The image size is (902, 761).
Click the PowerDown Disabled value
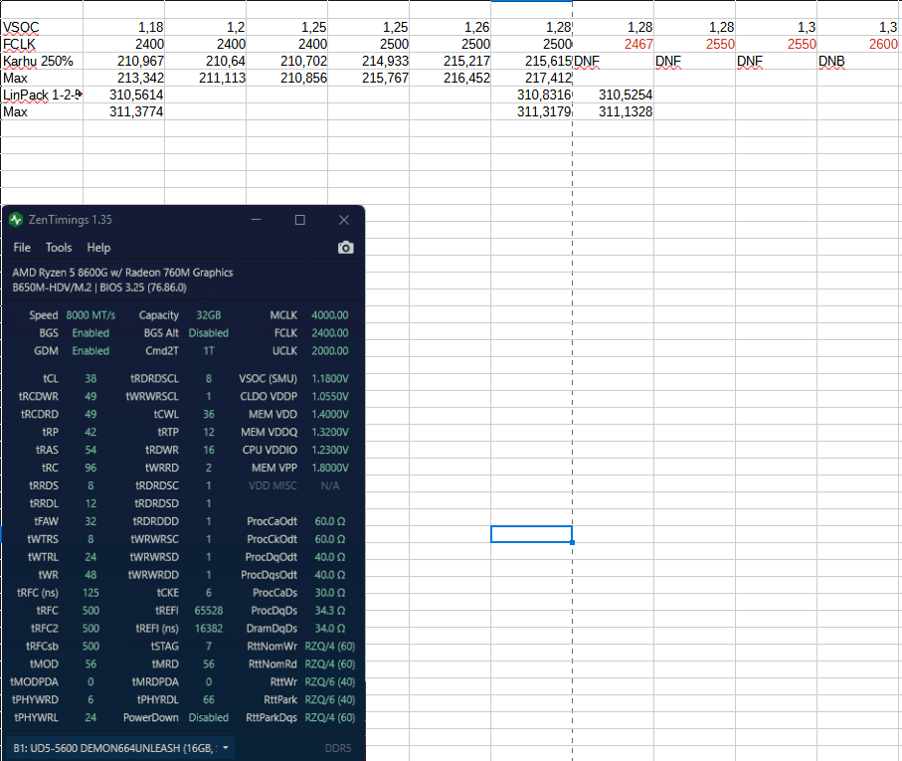click(208, 717)
